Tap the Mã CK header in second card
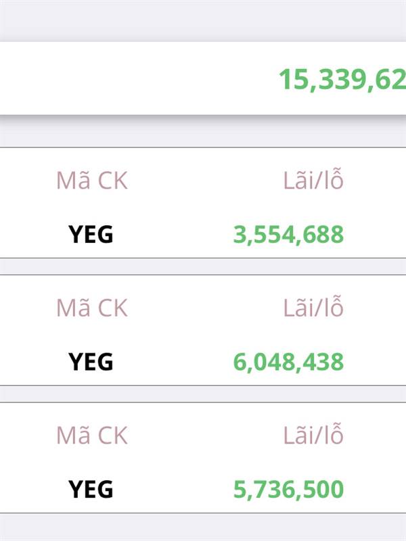 click(x=91, y=308)
